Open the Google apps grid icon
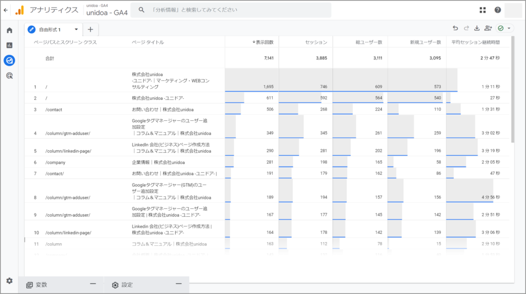The width and height of the screenshot is (526, 294). (482, 10)
